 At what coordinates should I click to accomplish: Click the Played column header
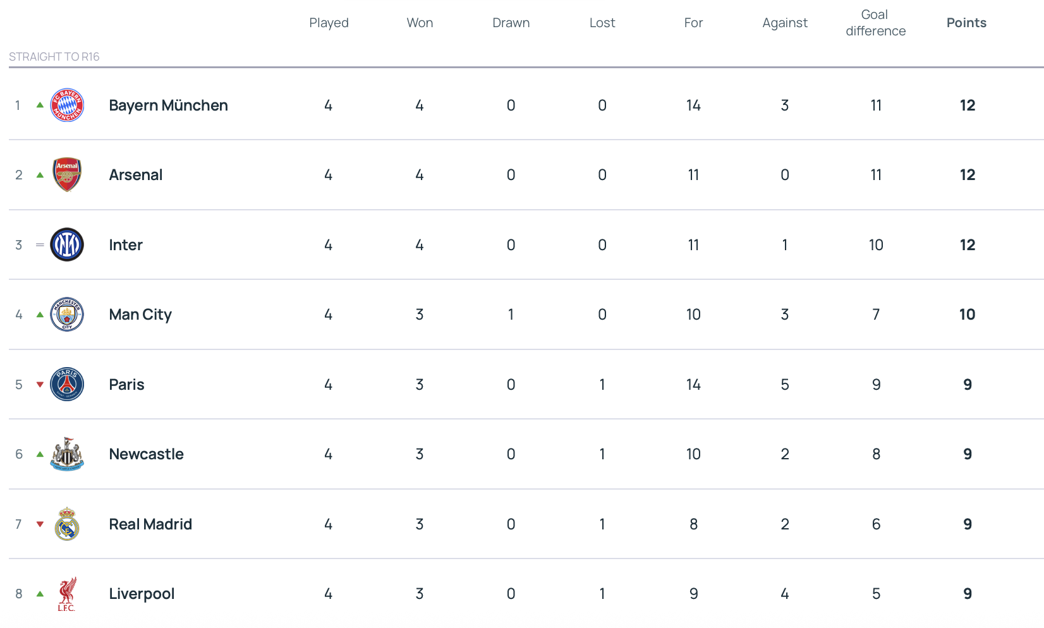tap(329, 23)
